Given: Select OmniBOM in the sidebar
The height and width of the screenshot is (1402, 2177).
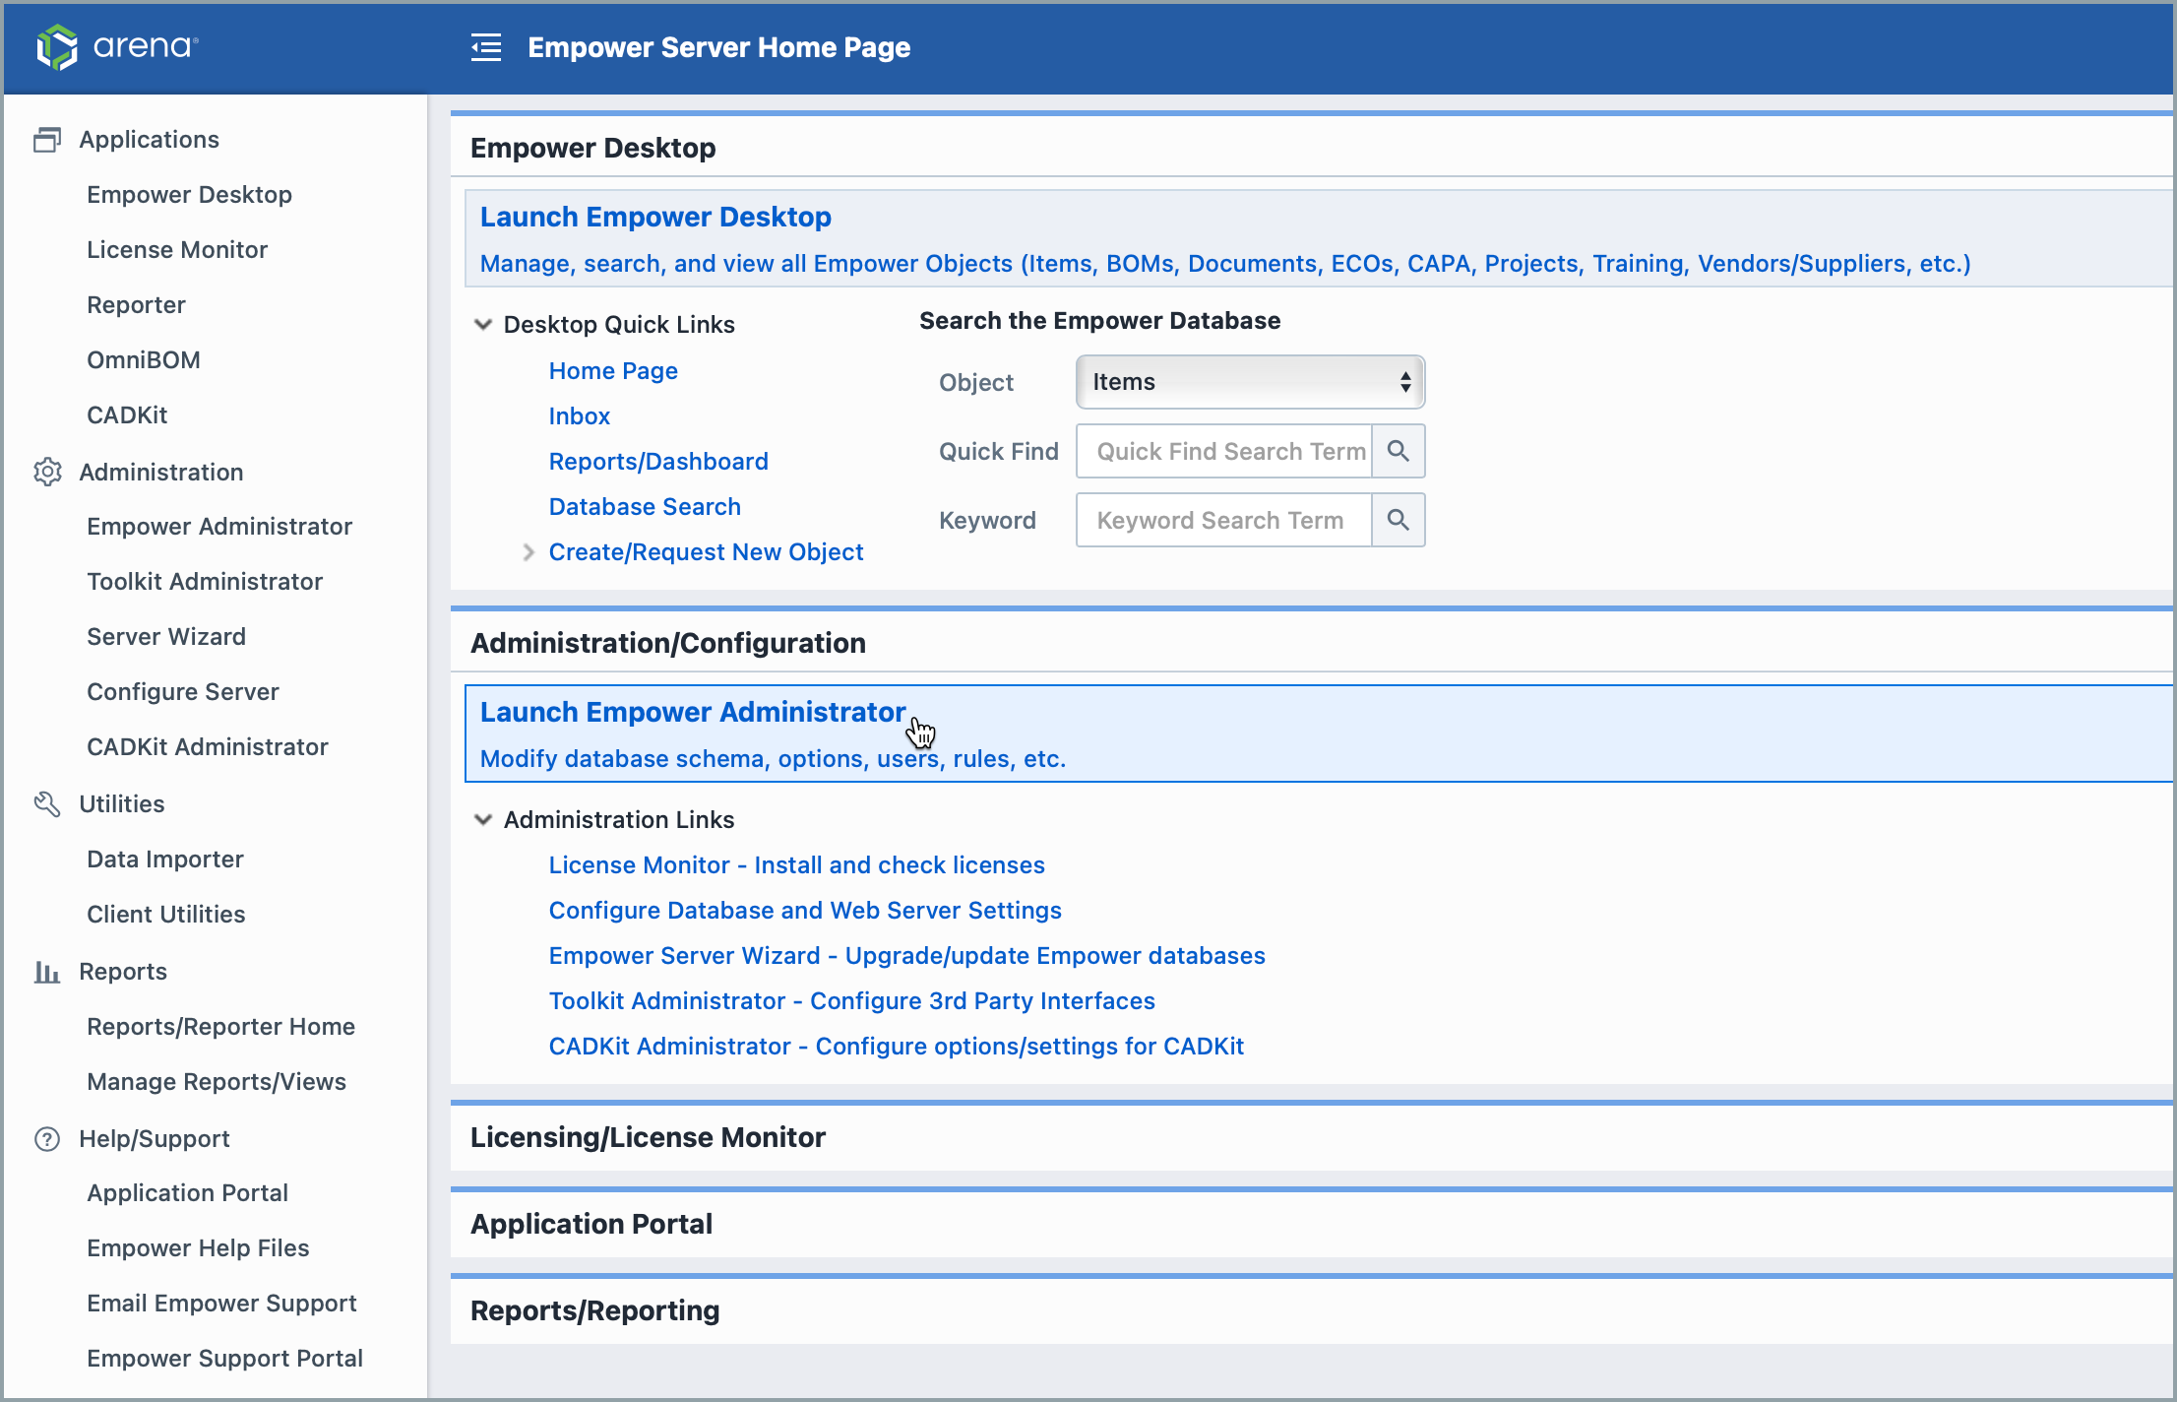Looking at the screenshot, I should pos(144,360).
